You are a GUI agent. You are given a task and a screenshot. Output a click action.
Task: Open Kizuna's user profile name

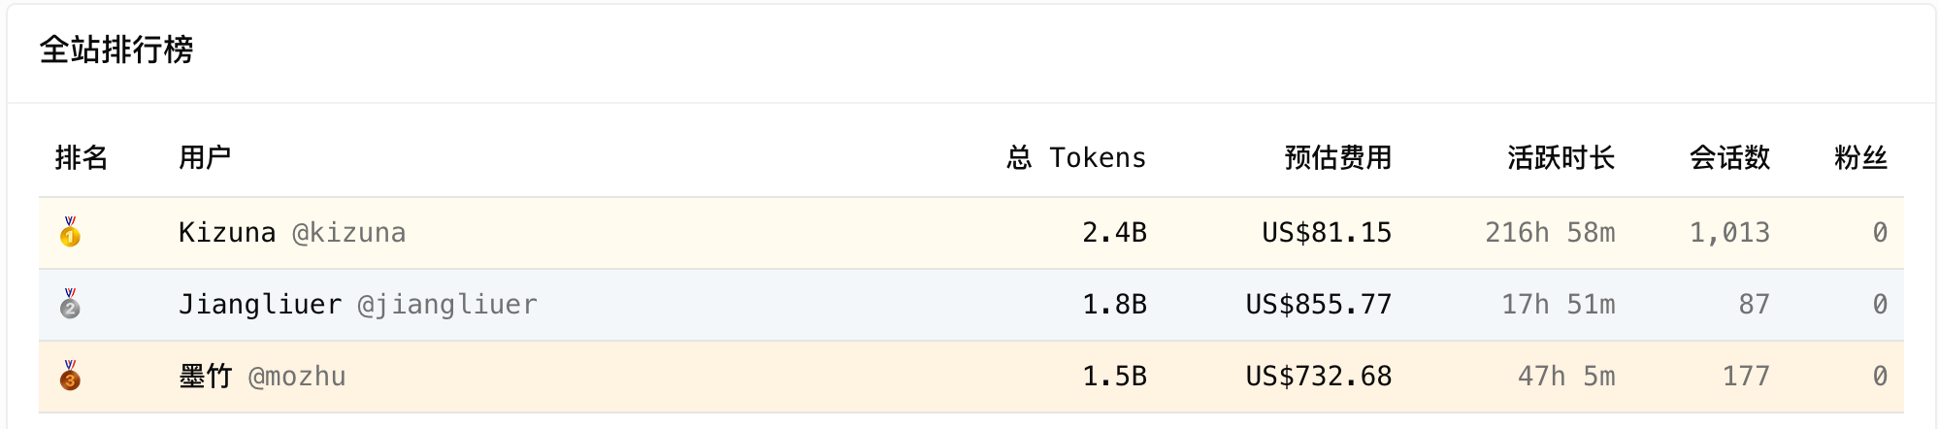click(x=227, y=233)
